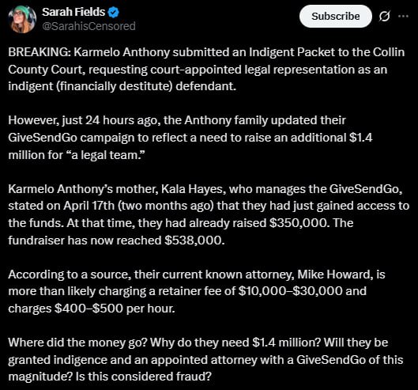Viewport: 418px width, 390px height.
Task: Open Sarah Fields' profile avatar
Action: click(x=22, y=19)
